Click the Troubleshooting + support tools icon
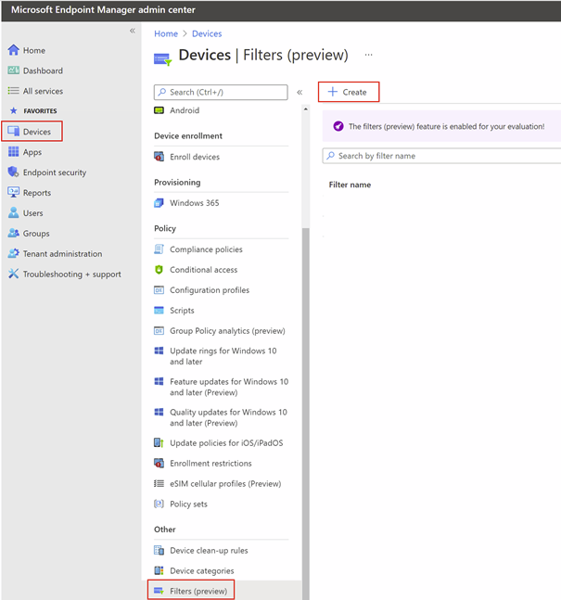The width and height of the screenshot is (561, 600). [x=13, y=274]
